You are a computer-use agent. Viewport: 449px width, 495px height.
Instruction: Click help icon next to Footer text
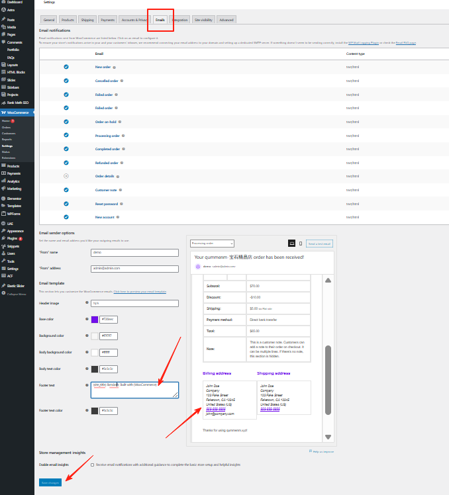pos(87,385)
